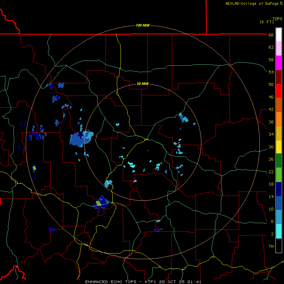Click the 'NEXLAB-College of DuPage' text

coord(252,3)
